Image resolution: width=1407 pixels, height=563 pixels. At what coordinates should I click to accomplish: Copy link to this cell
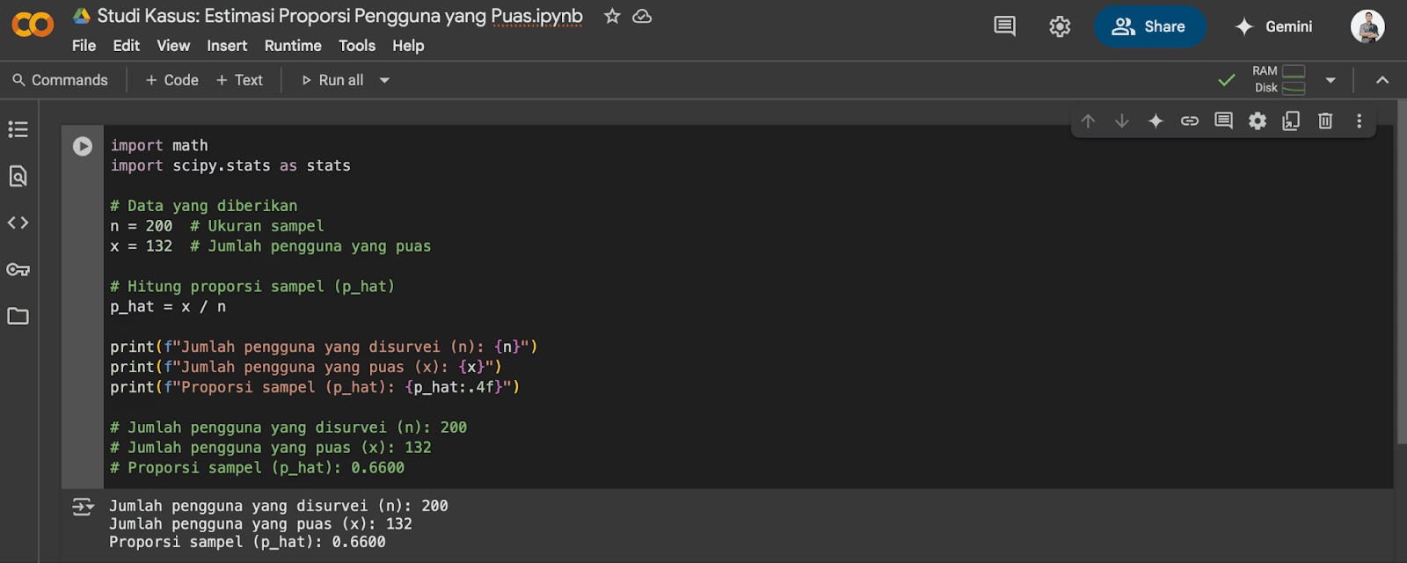1189,121
